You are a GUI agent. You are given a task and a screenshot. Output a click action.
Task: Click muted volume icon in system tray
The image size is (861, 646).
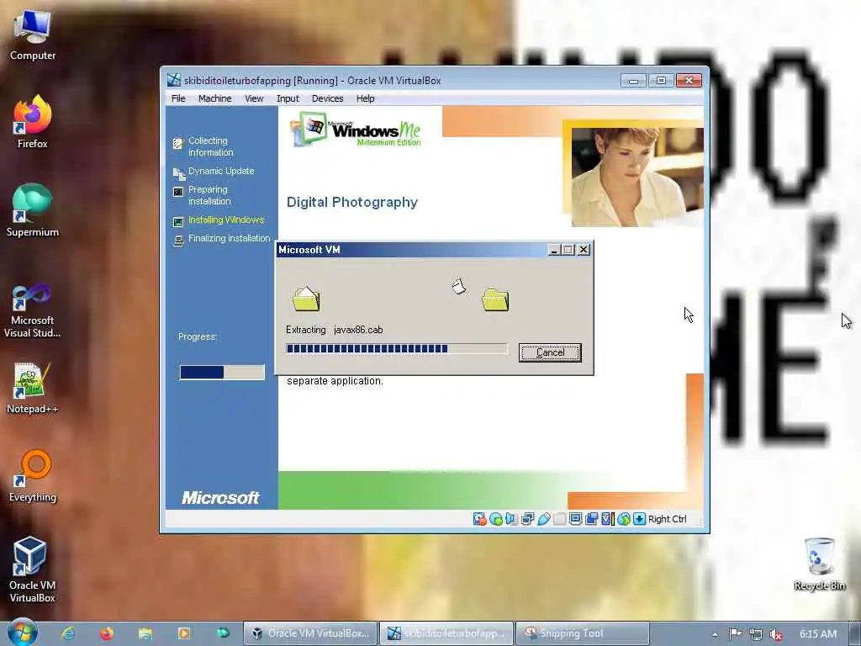point(776,634)
